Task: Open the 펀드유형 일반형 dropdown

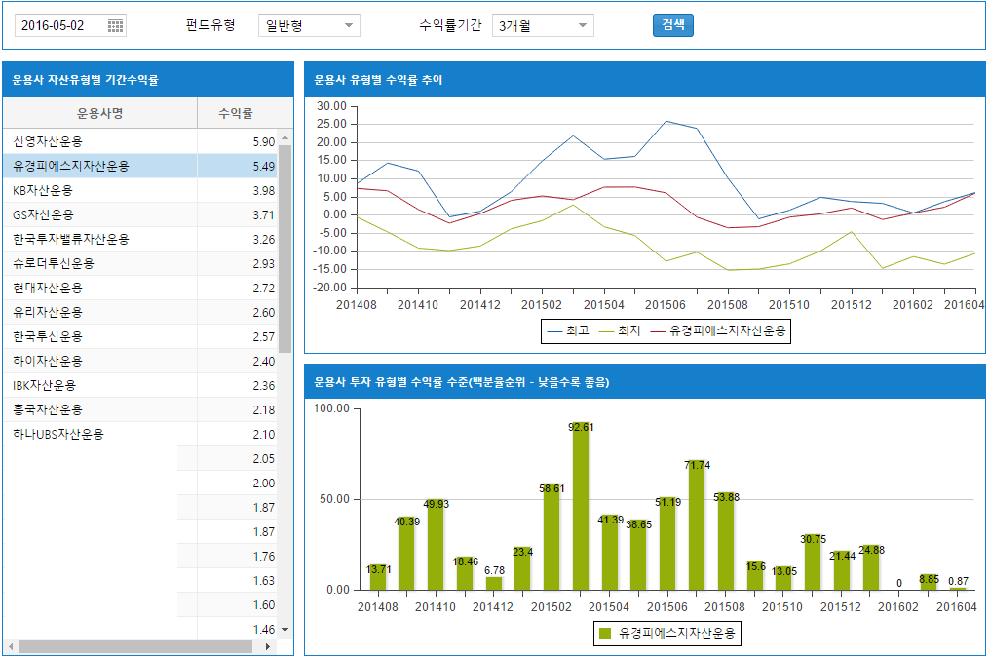Action: (309, 26)
